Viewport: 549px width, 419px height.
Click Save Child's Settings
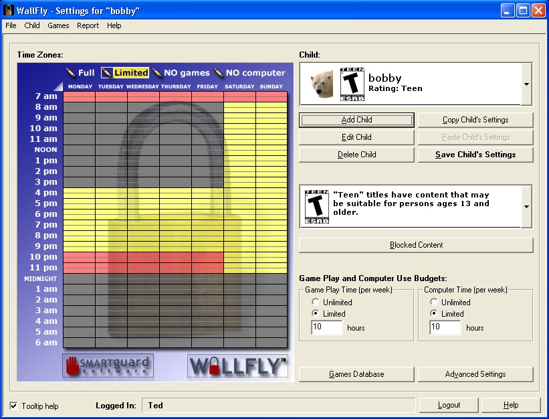pos(475,155)
